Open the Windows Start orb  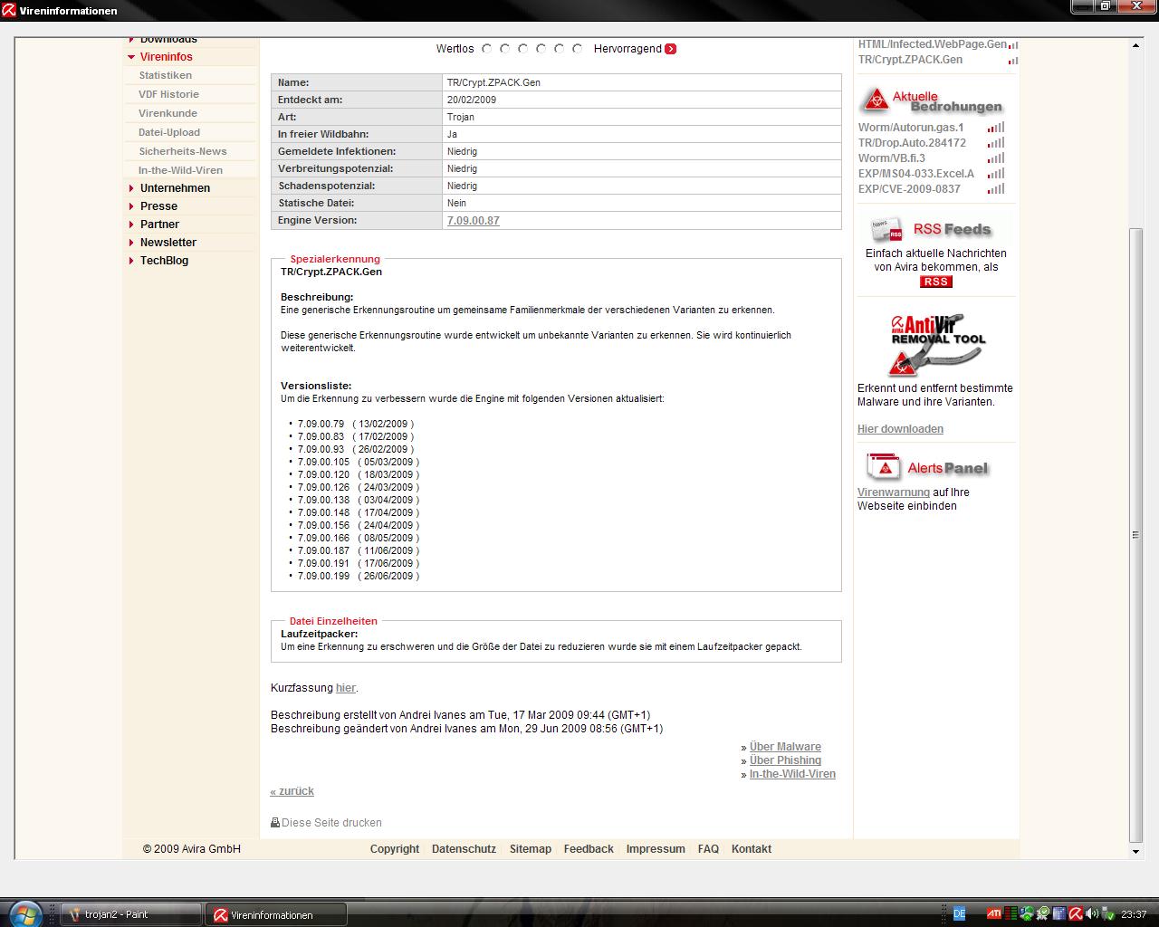(x=24, y=913)
